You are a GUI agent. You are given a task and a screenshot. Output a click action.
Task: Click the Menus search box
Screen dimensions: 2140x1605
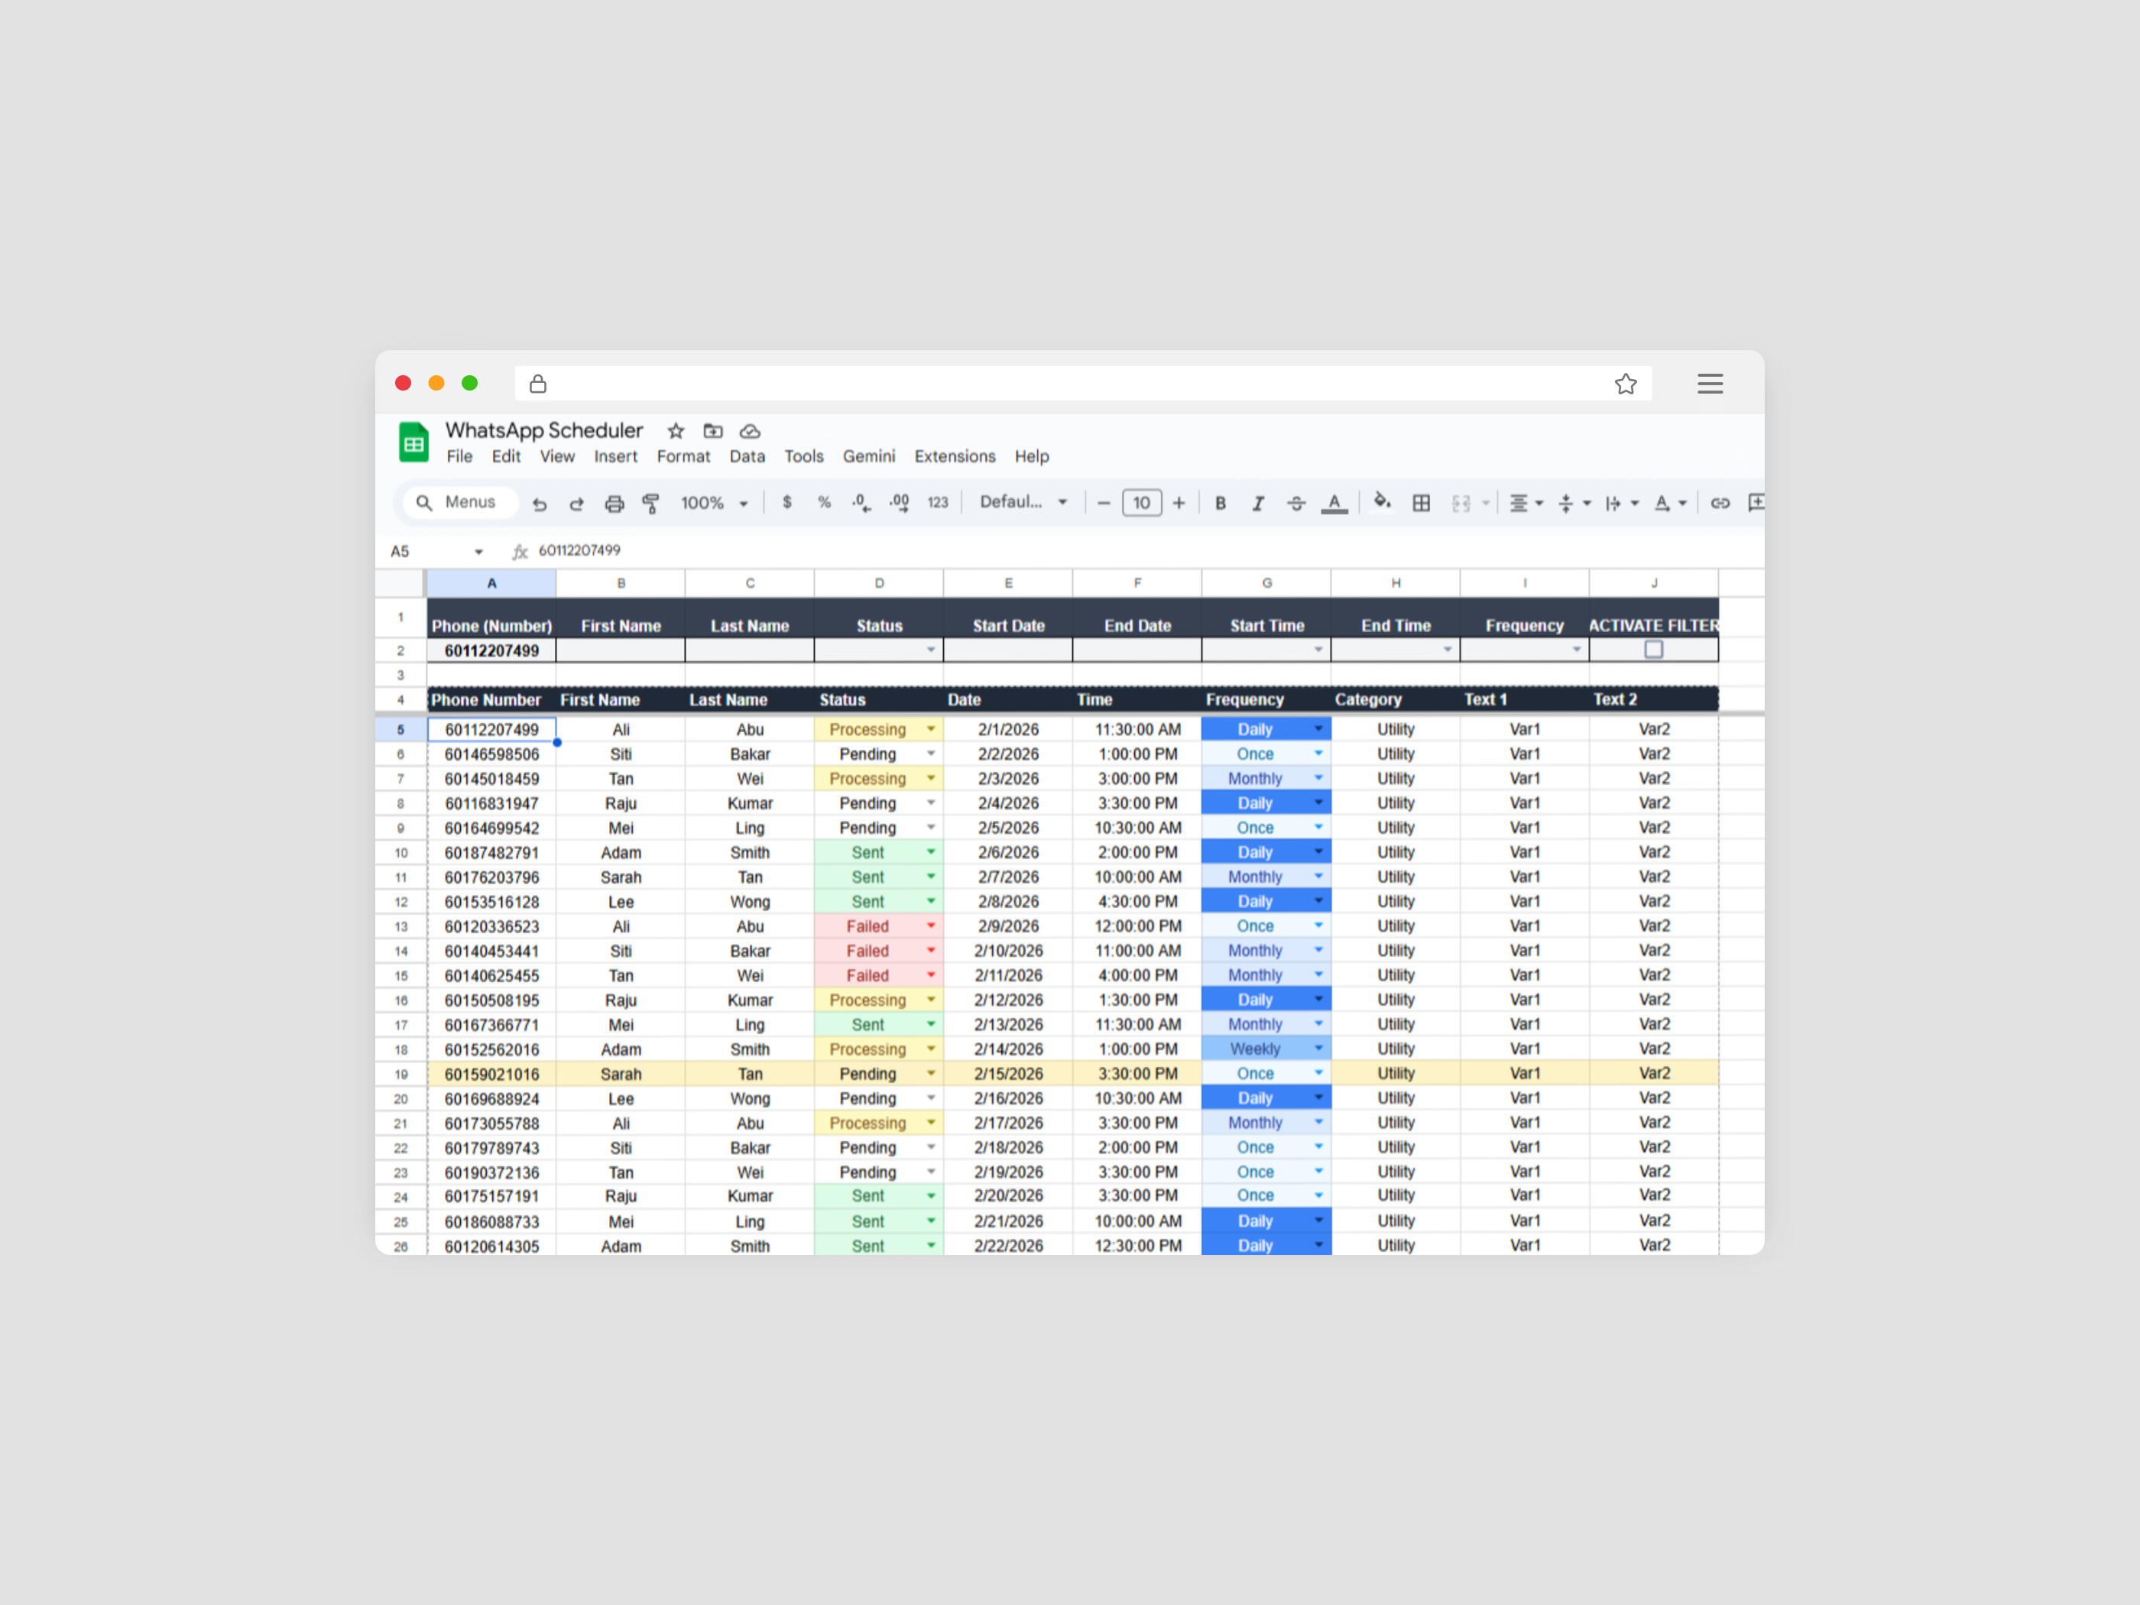coord(461,502)
